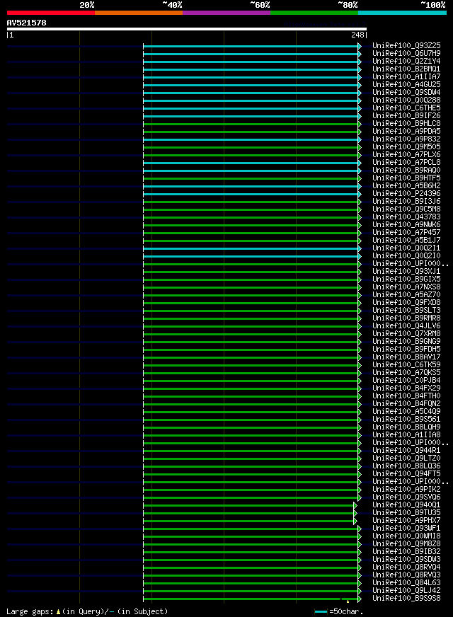Open hit UniRef100_A9NWK6

(x=406, y=225)
